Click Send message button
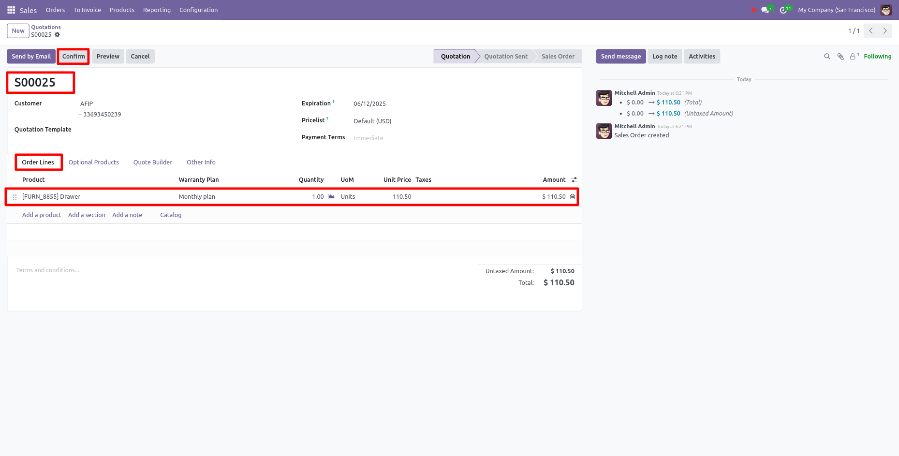Screen dimensions: 899x456 tap(621, 57)
